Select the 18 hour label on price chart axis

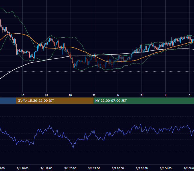tap(47, 95)
